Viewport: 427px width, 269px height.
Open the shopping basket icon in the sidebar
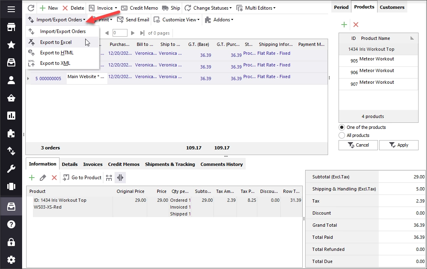(x=11, y=98)
